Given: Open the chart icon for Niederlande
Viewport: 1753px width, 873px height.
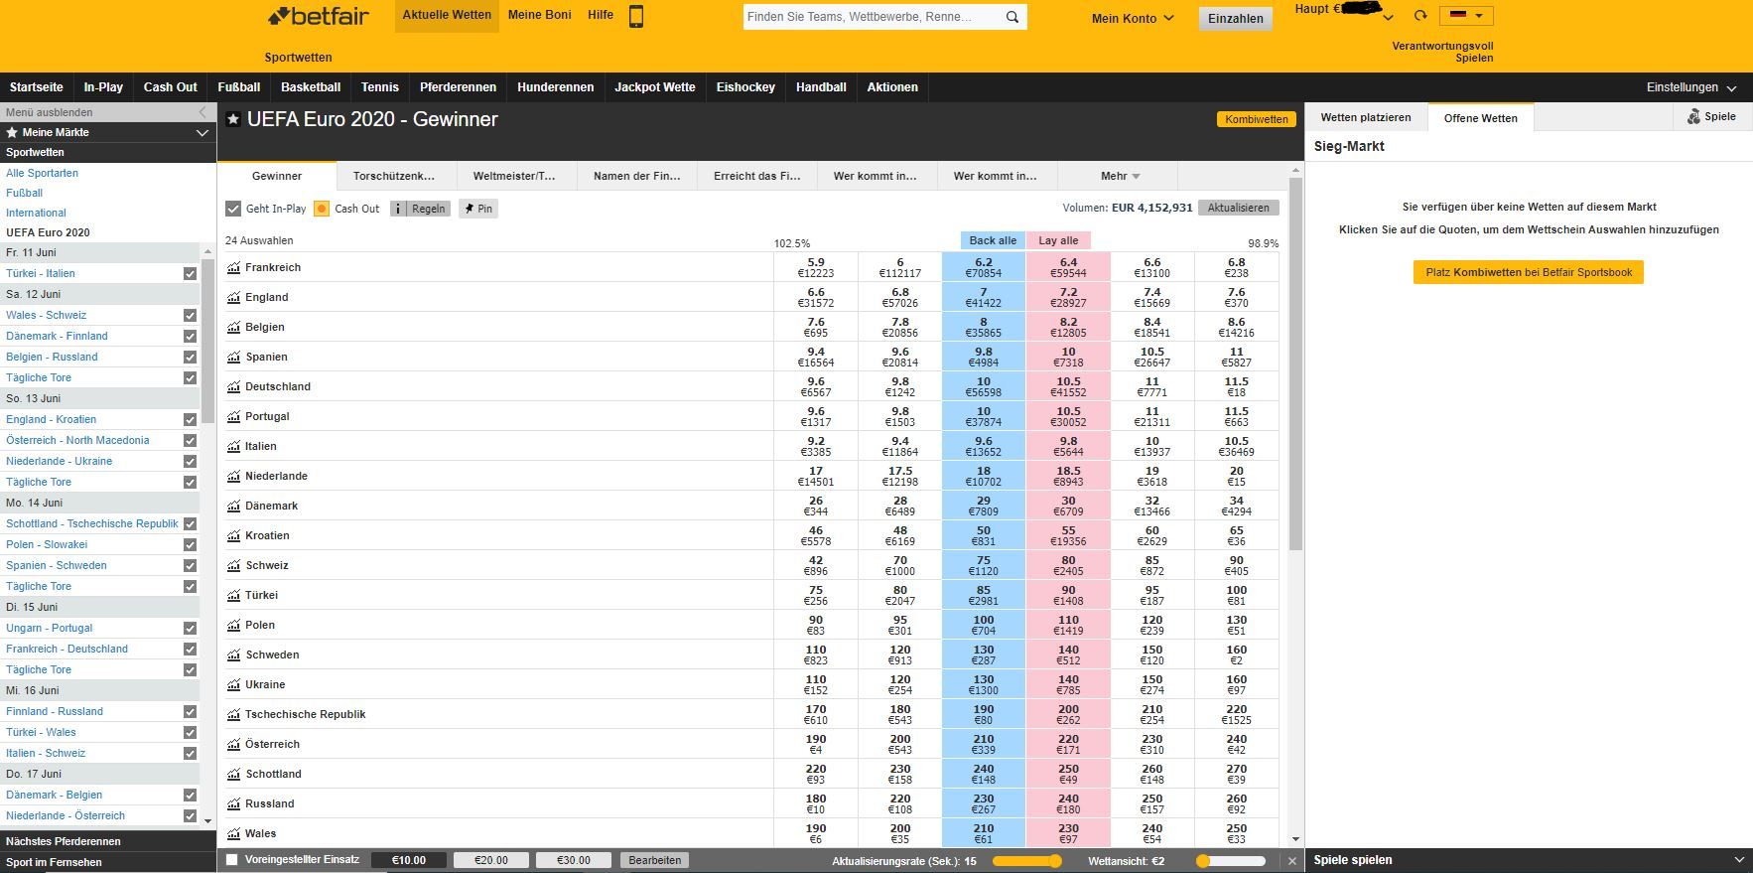Looking at the screenshot, I should pyautogui.click(x=234, y=476).
